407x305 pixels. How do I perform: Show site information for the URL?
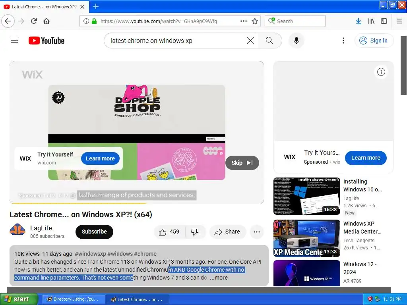(86, 21)
